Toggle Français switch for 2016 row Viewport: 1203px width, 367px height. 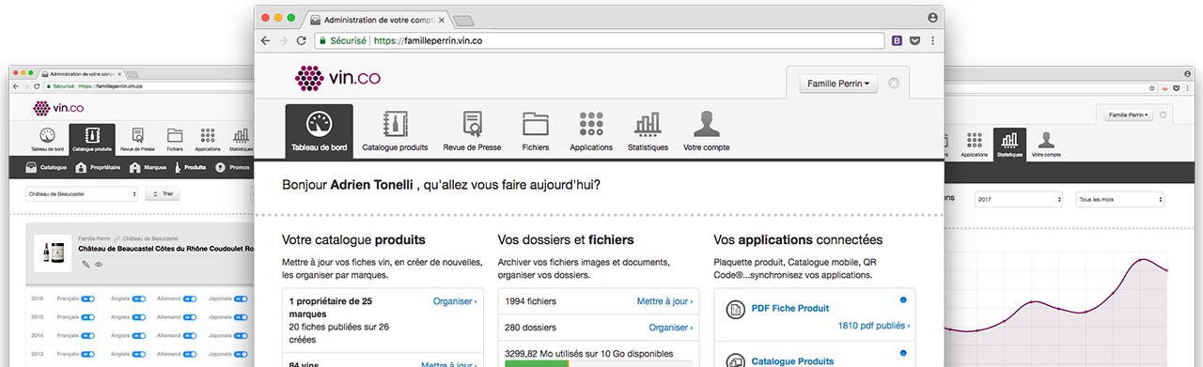pyautogui.click(x=88, y=298)
